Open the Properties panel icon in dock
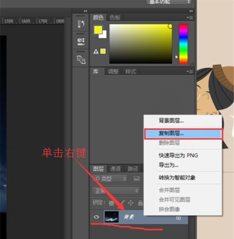This screenshot has height=239, width=234. click(81, 41)
